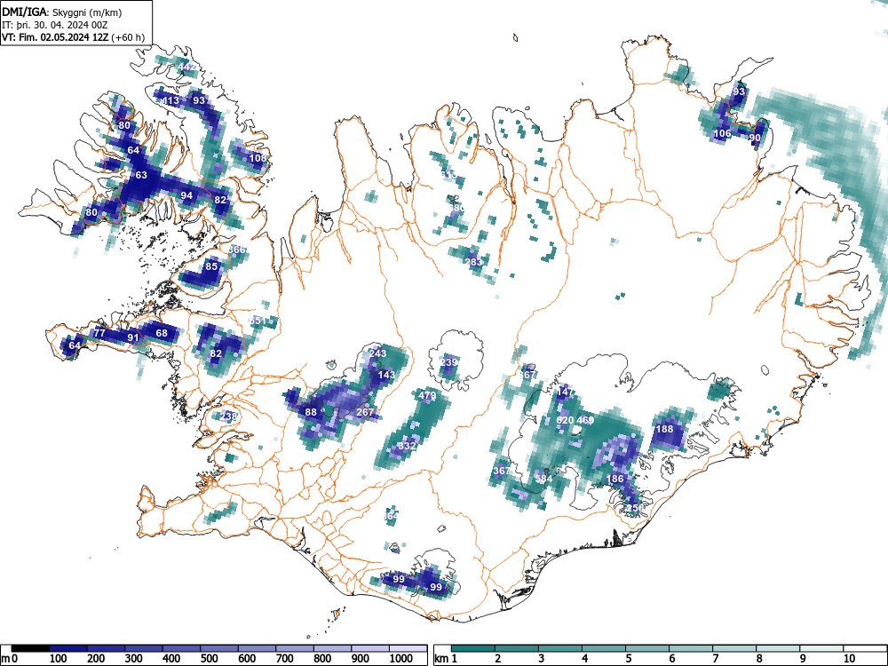Image resolution: width=888 pixels, height=666 pixels.
Task: Select the teal swatch between 5 and 6 km
Action: [647, 648]
